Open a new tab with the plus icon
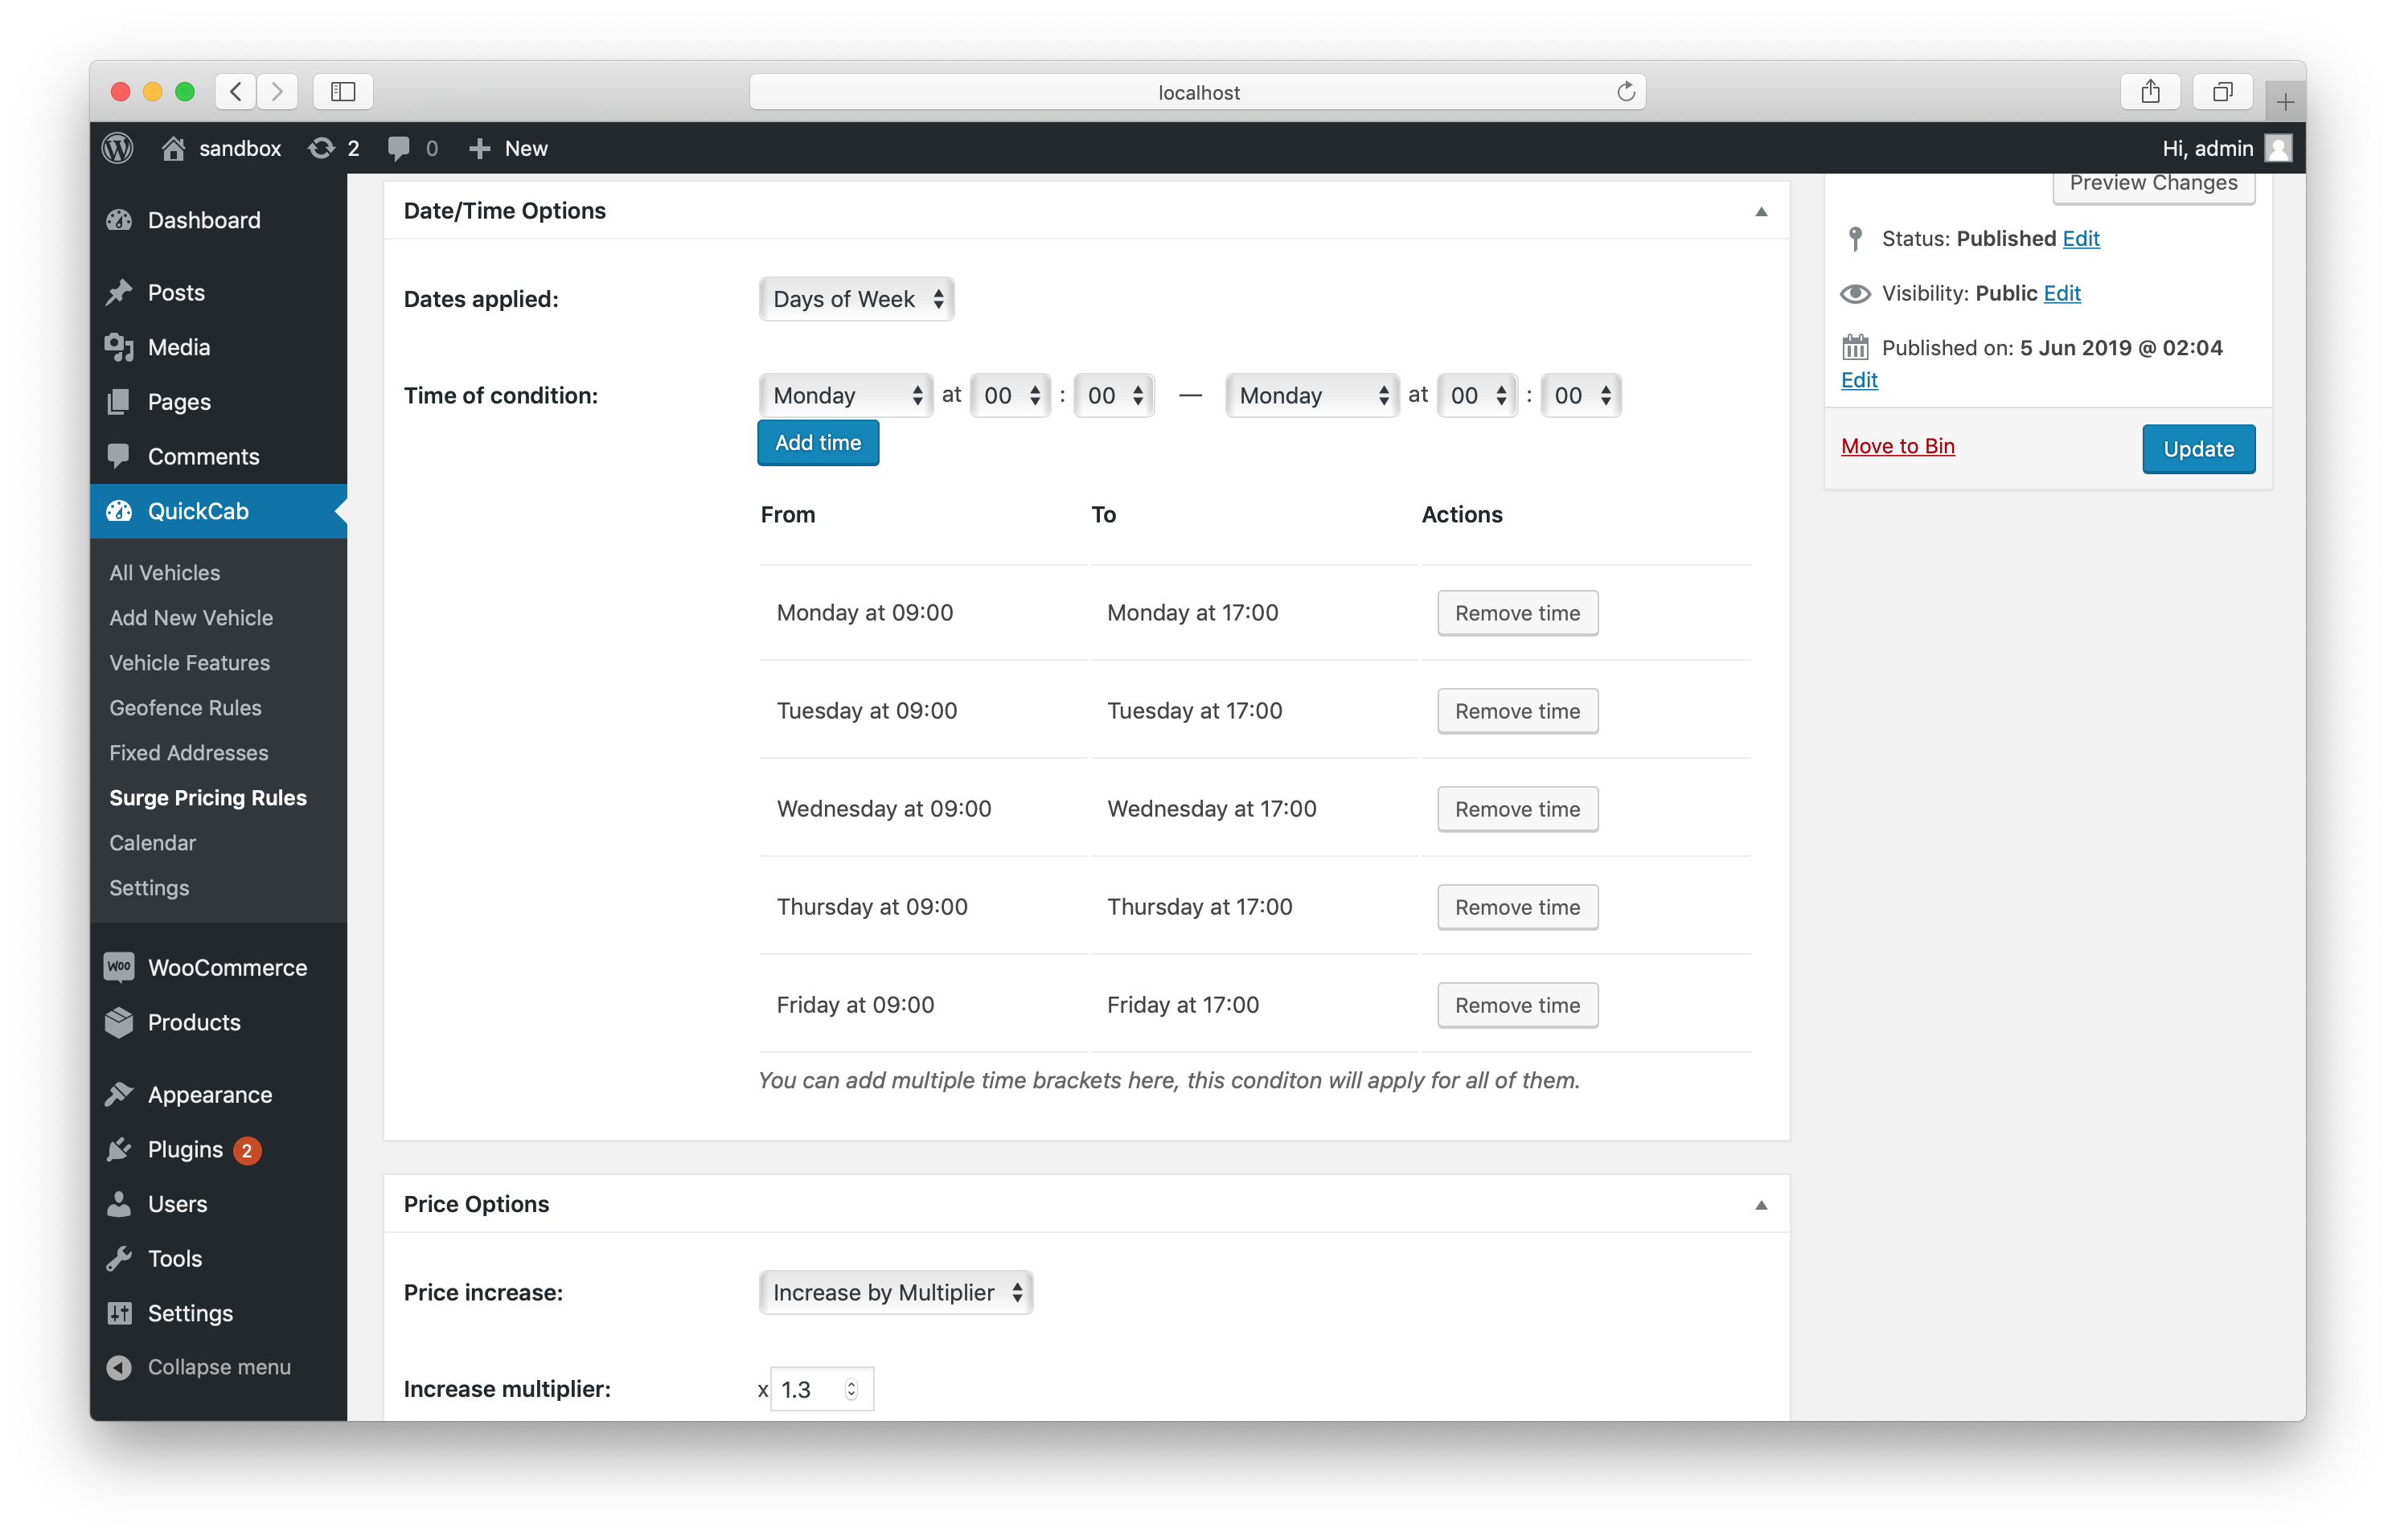 [2285, 101]
